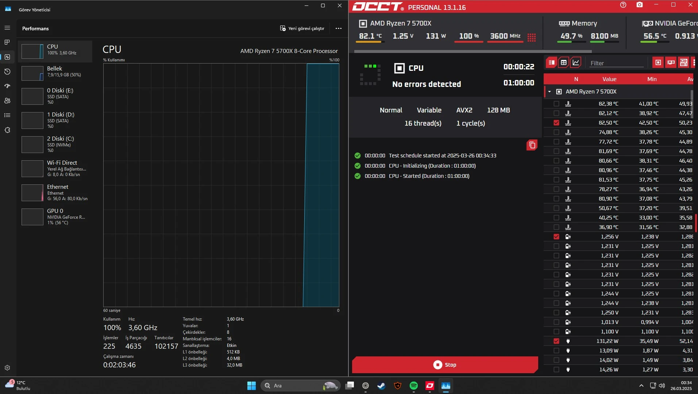698x394 pixels.
Task: Open Task Manager three-dots more options menu
Action: (339, 28)
